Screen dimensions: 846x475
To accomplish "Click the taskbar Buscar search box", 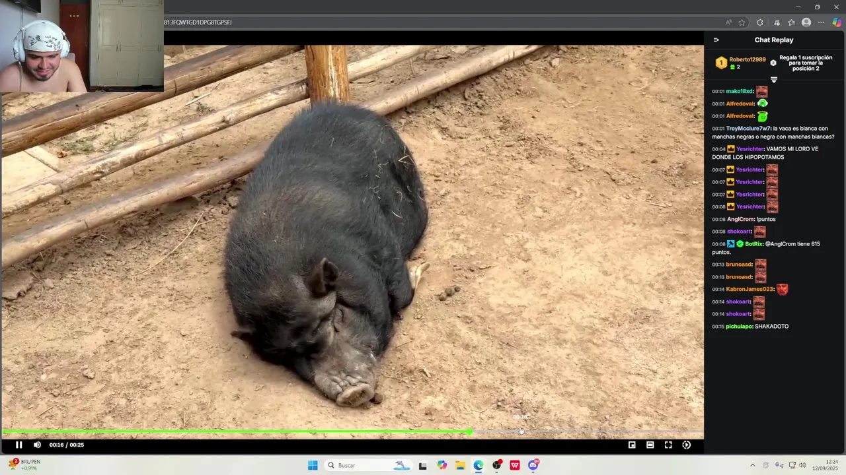I will (x=369, y=465).
